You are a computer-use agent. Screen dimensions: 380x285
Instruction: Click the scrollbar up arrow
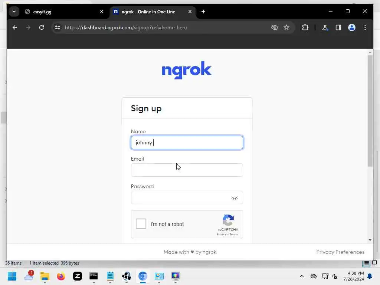tap(370, 52)
